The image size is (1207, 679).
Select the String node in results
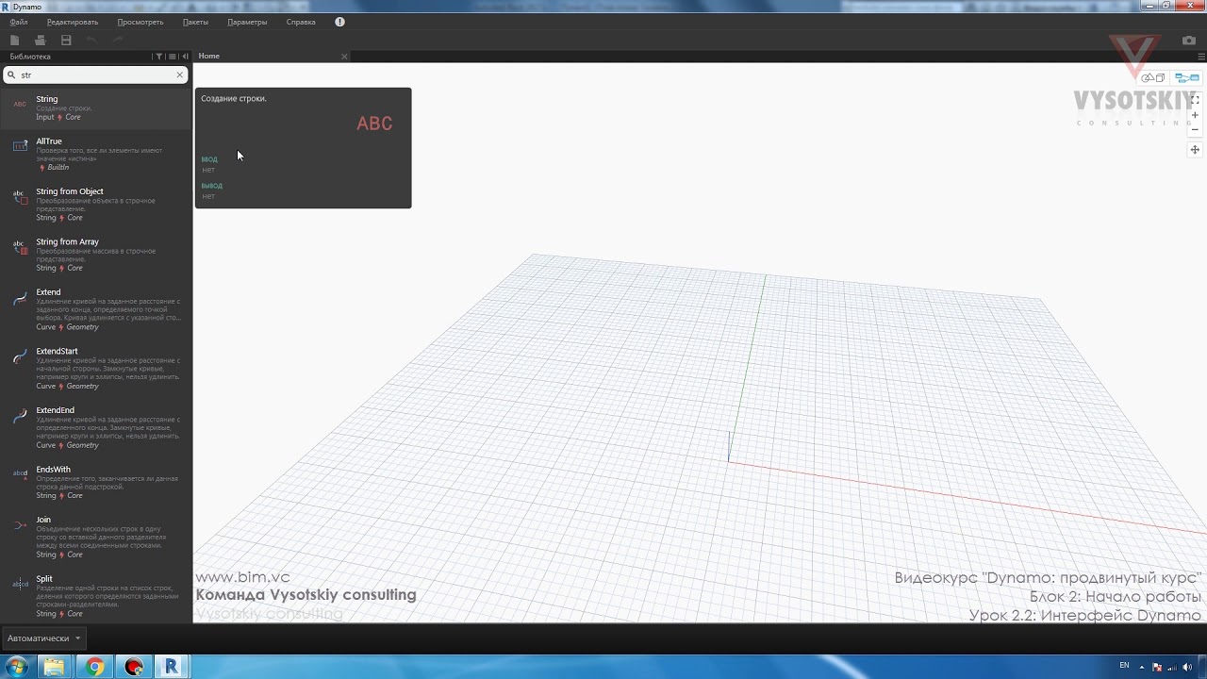point(96,108)
